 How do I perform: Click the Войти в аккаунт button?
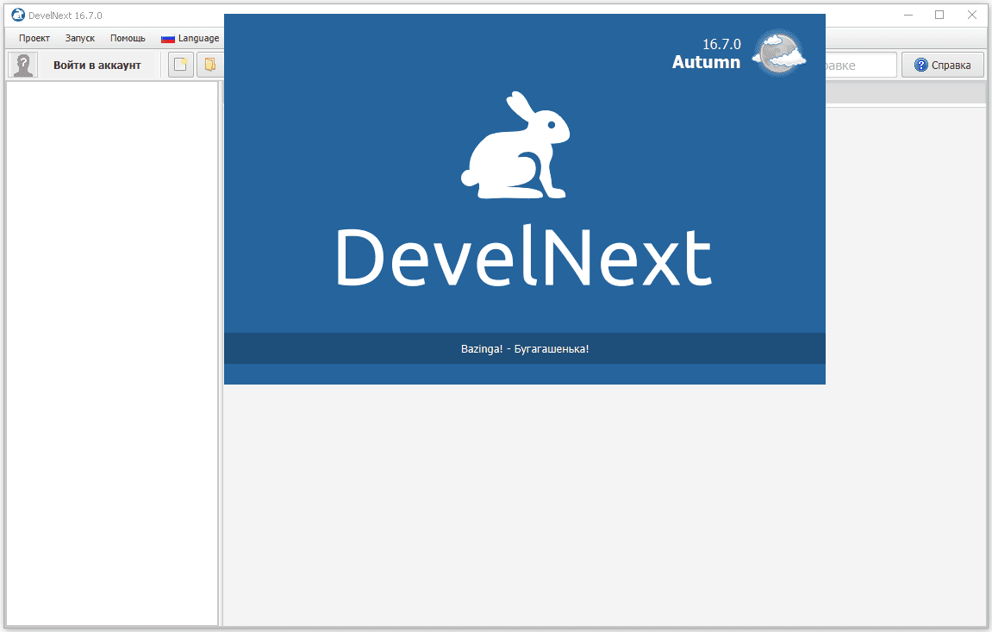tap(97, 66)
